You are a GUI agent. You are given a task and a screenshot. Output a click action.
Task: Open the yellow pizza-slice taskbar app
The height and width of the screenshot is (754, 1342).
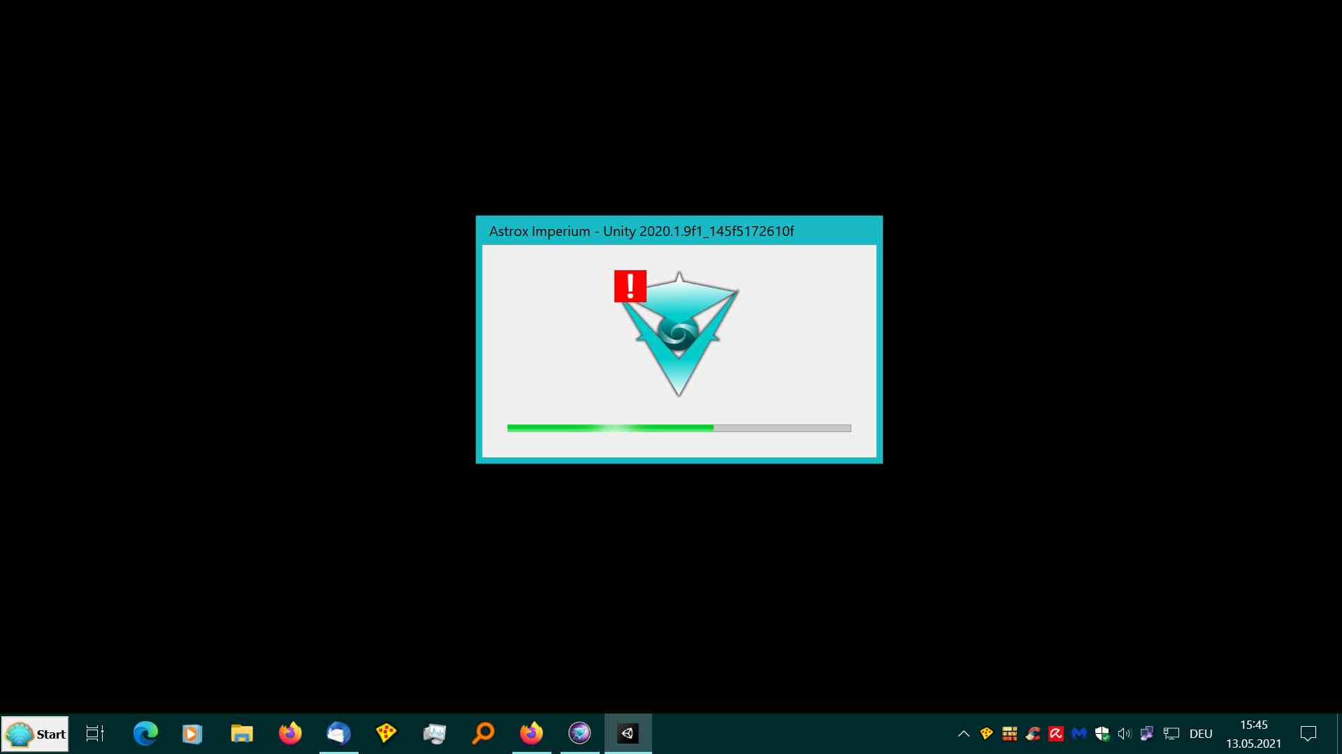tap(387, 734)
